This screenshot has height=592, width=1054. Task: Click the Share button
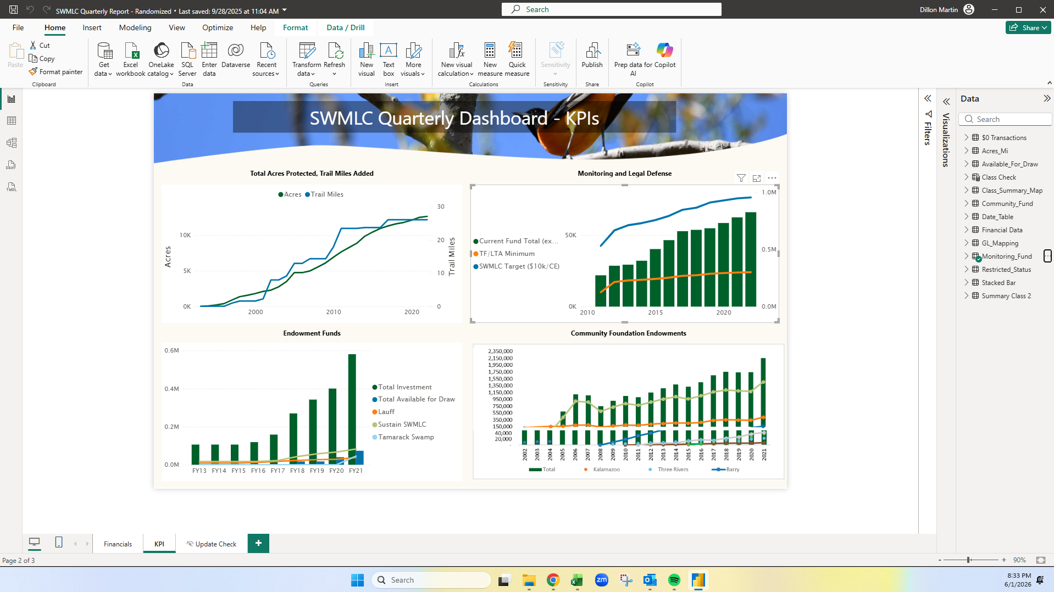coord(1028,27)
